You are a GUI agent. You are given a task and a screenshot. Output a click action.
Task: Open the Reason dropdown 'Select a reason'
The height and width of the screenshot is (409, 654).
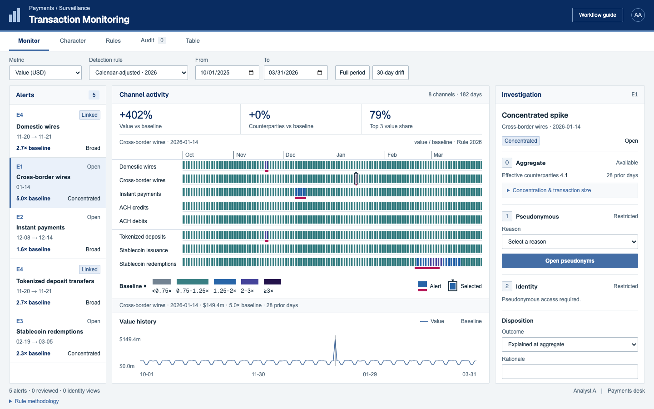click(x=570, y=242)
